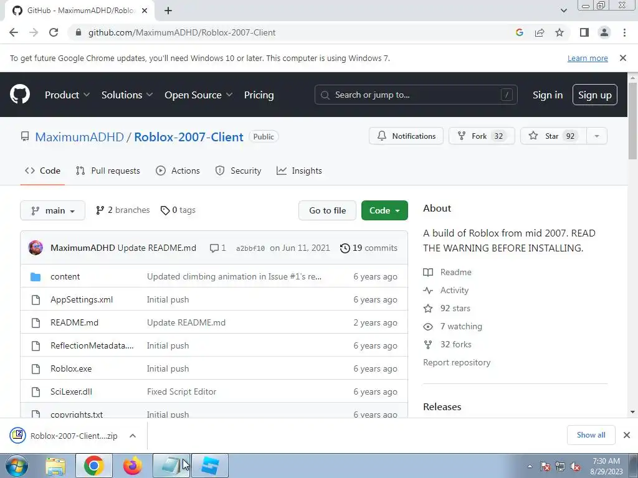Image resolution: width=638 pixels, height=478 pixels.
Task: View the 0 tags link
Action: (178, 210)
